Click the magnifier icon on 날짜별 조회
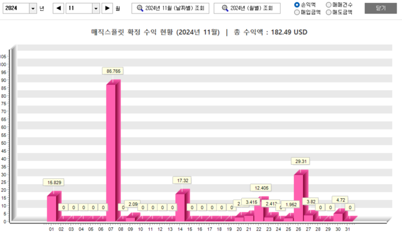Image resolution: width=402 pixels, height=237 pixels. coord(140,8)
